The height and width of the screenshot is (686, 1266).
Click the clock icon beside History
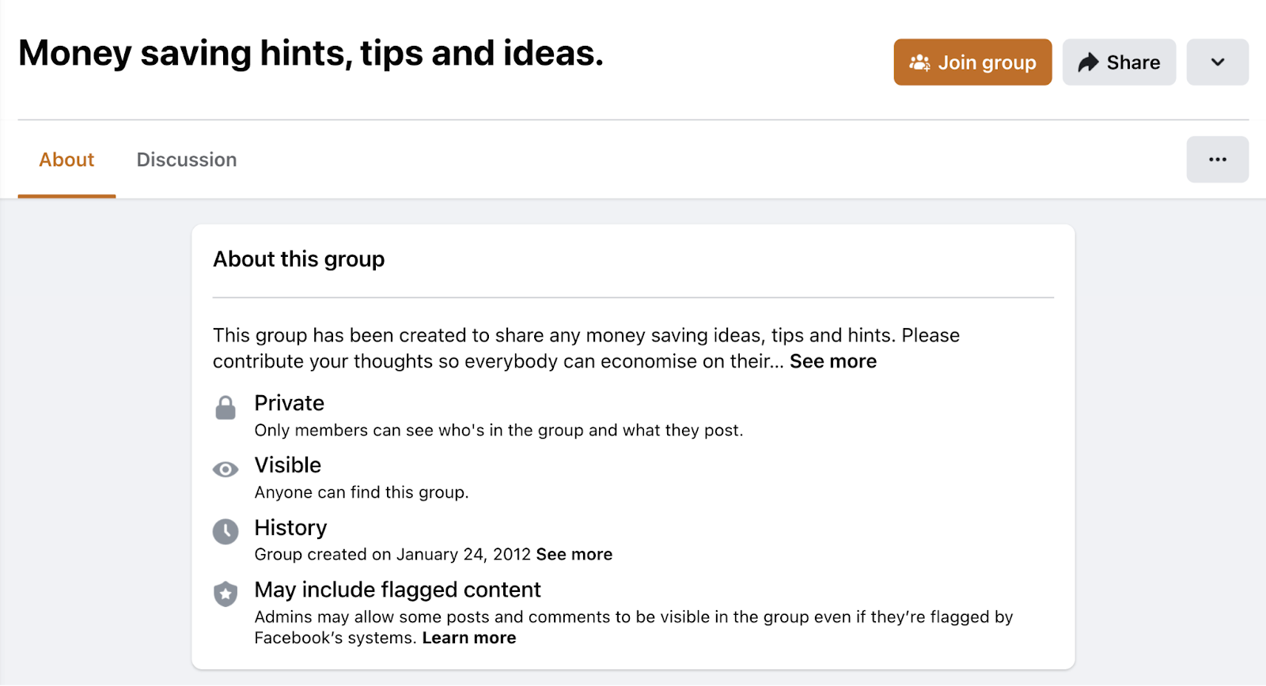(x=226, y=531)
